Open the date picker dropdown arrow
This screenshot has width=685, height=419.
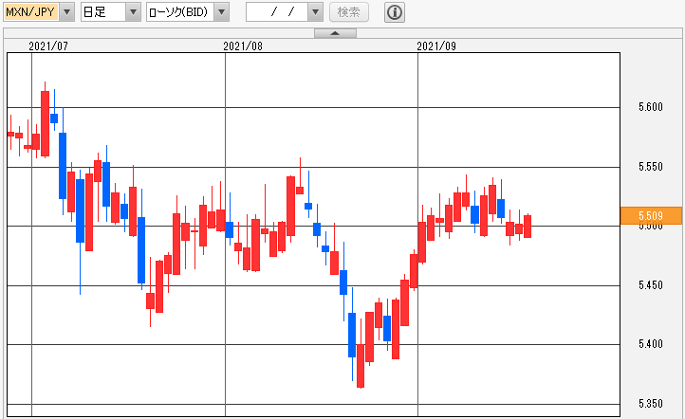(315, 11)
